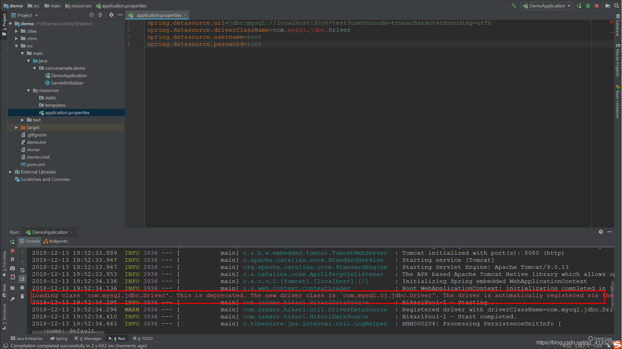The image size is (622, 349).
Task: Select DemoApplication class in tree
Action: (69, 75)
